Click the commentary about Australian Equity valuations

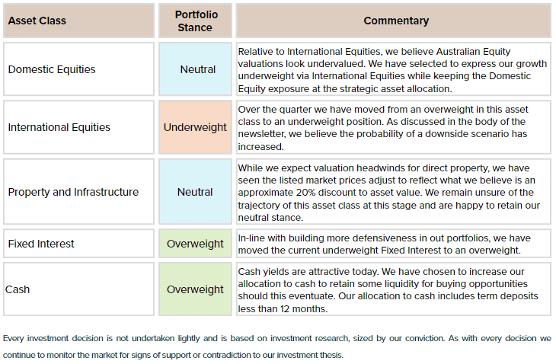coord(394,70)
